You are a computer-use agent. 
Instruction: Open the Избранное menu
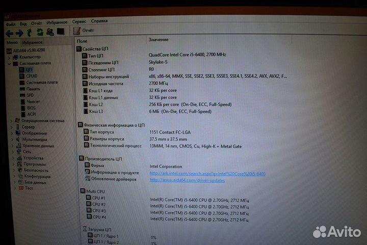pos(57,22)
